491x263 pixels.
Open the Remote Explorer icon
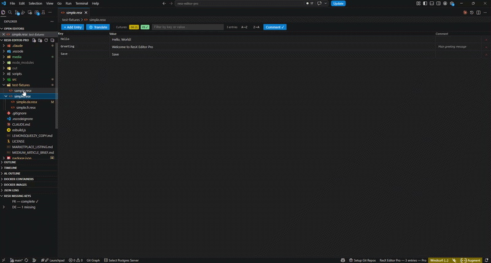29,12
